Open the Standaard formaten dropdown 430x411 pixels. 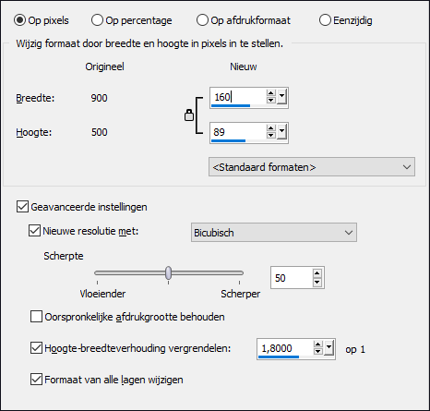click(312, 167)
